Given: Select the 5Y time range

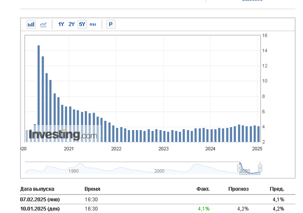Looking at the screenshot, I should tap(82, 24).
